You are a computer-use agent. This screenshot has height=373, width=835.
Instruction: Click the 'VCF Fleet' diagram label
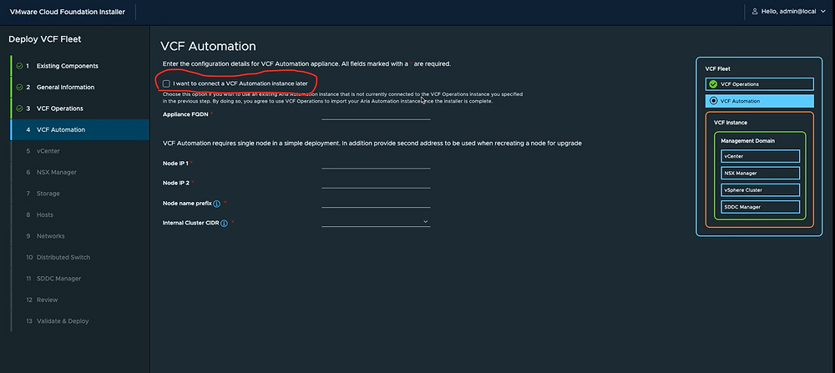pos(718,69)
